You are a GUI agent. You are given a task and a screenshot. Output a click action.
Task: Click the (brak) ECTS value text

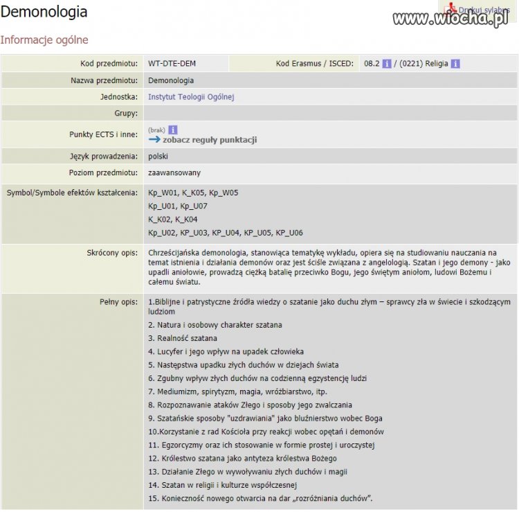[x=156, y=130]
